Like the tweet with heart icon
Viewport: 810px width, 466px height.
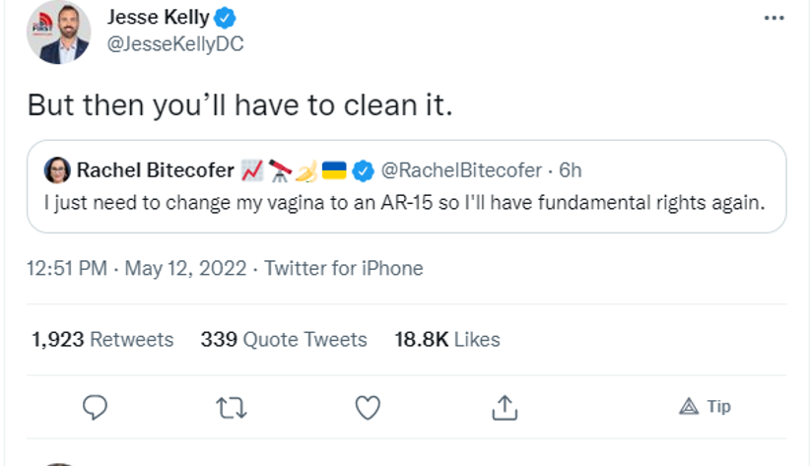pyautogui.click(x=368, y=407)
